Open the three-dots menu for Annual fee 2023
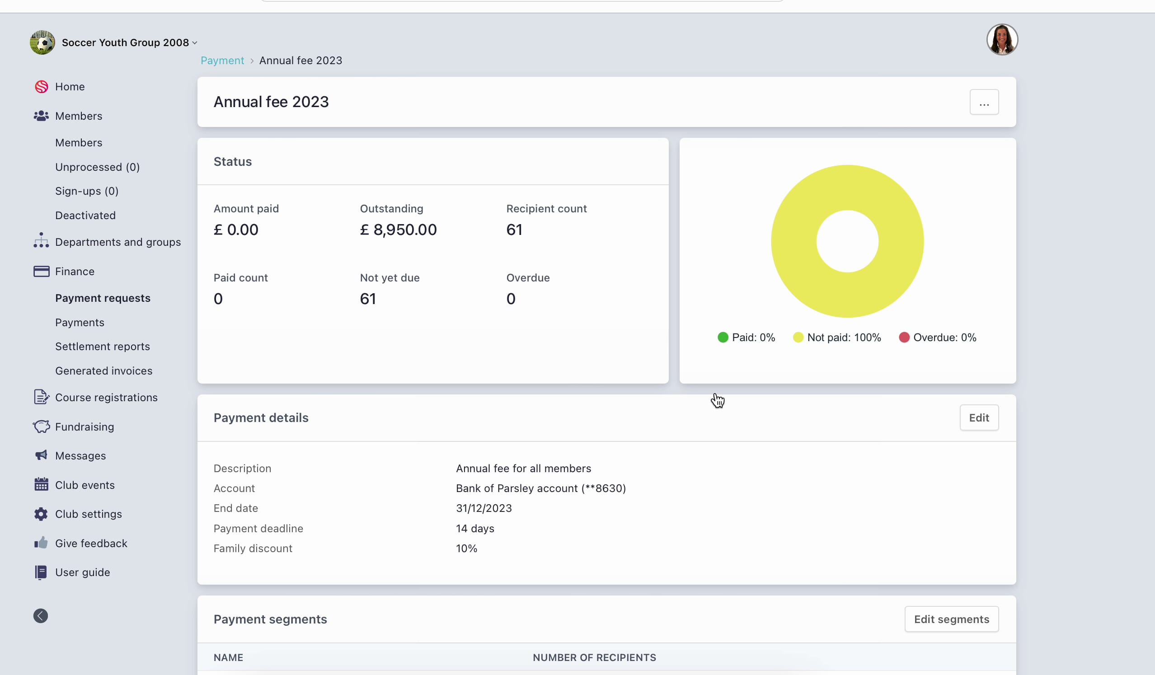 pyautogui.click(x=984, y=102)
